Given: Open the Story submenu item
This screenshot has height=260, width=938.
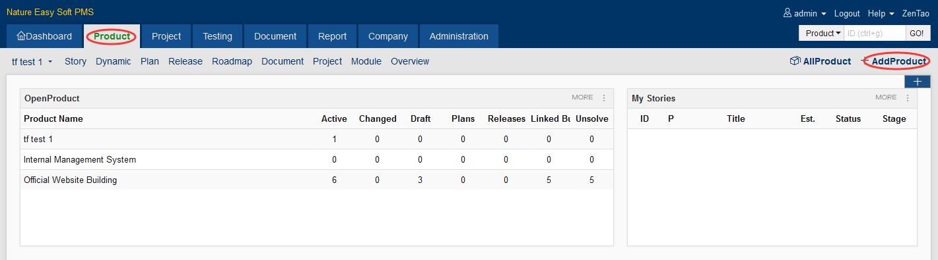Looking at the screenshot, I should (x=75, y=61).
